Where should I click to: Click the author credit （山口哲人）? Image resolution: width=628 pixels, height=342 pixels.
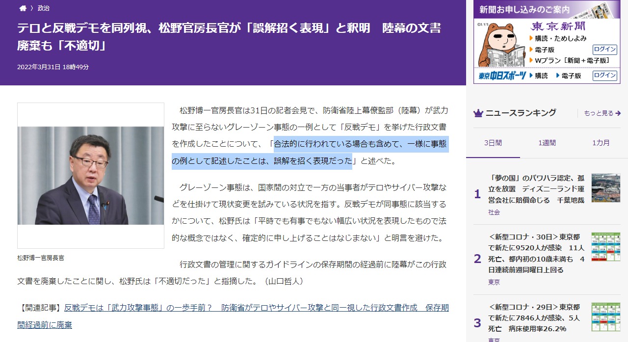coord(284,282)
